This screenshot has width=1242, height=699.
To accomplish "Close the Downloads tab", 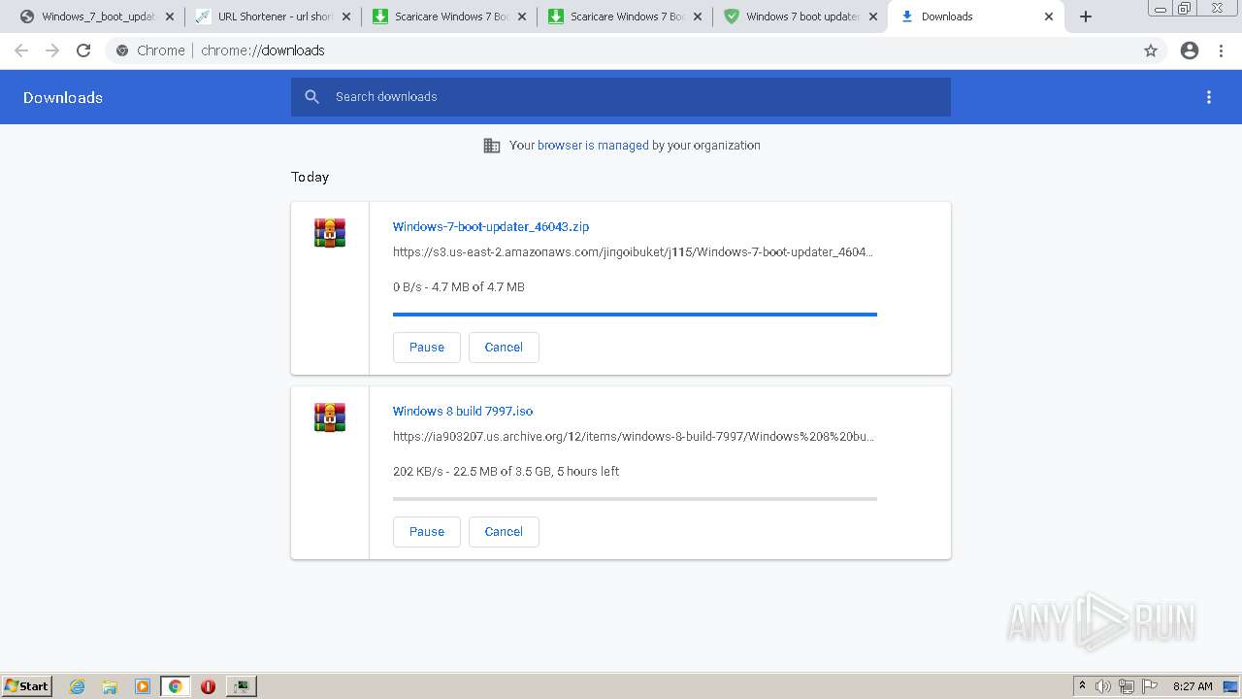I will coord(1049,17).
